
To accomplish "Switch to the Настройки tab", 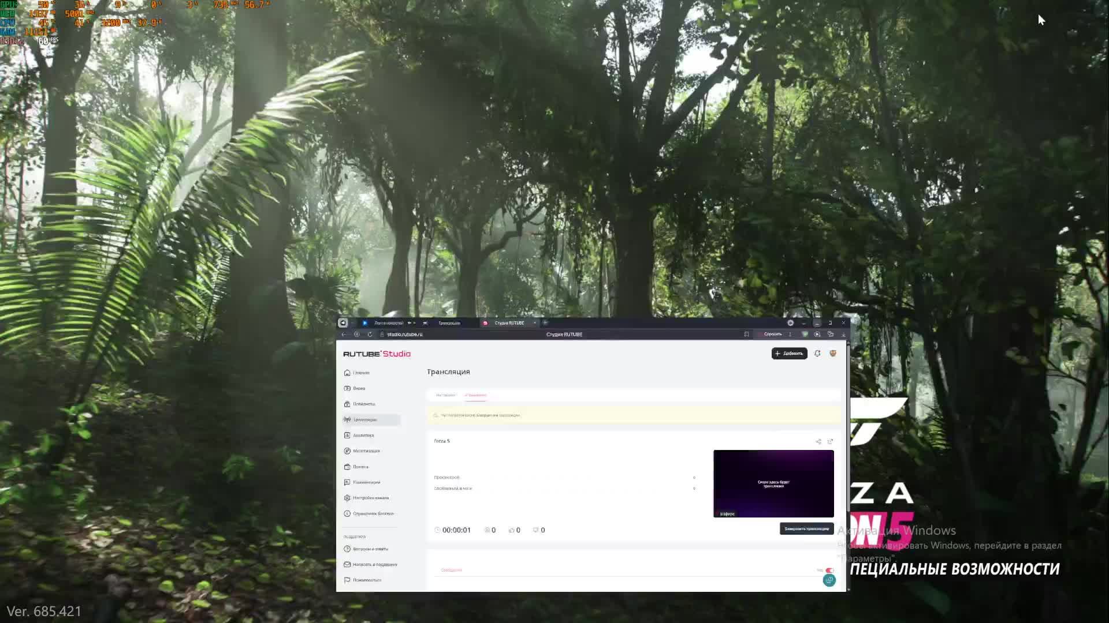I will coord(445,395).
